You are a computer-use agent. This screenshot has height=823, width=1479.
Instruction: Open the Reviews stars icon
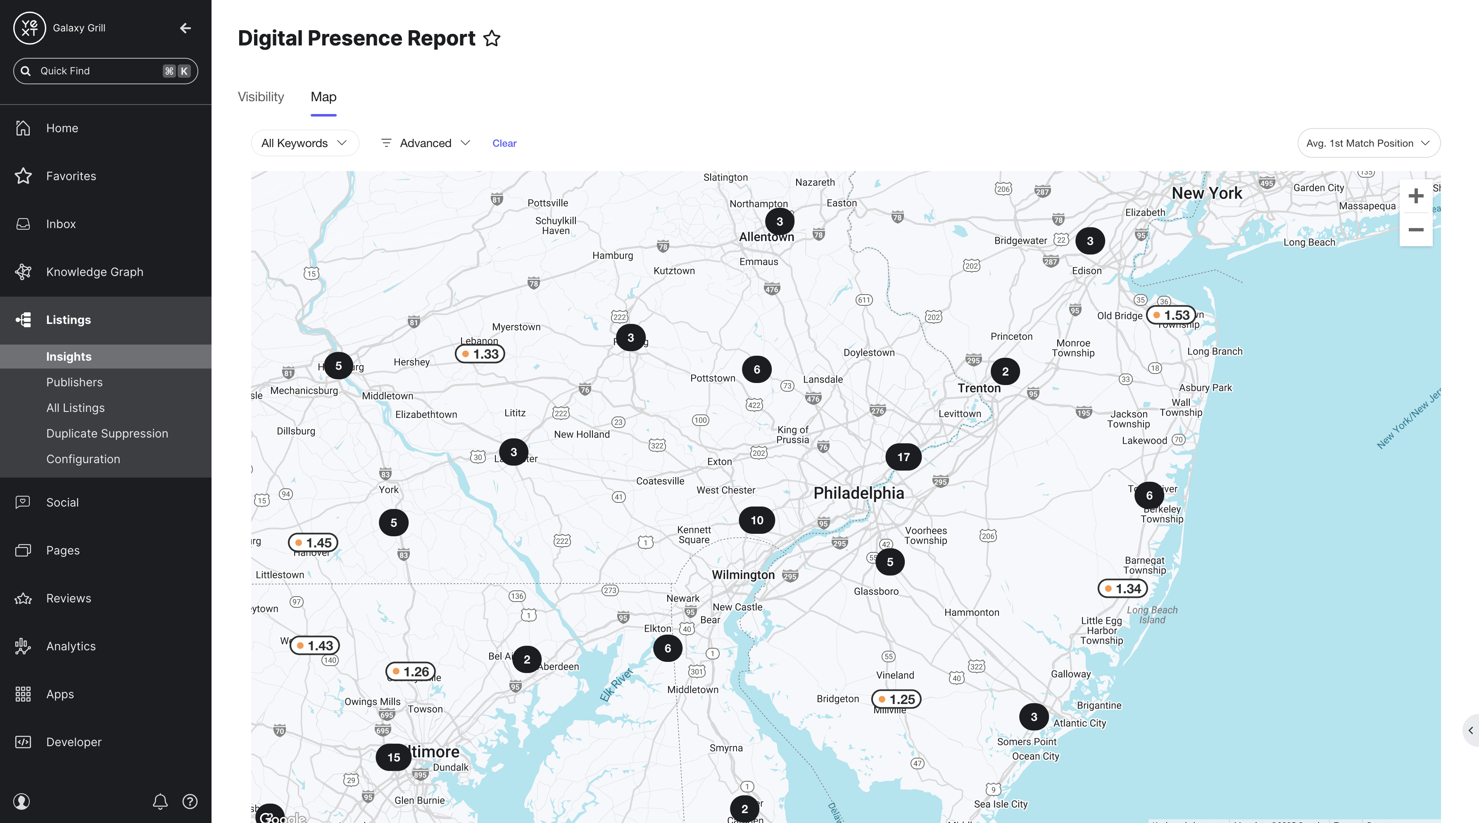(x=23, y=598)
